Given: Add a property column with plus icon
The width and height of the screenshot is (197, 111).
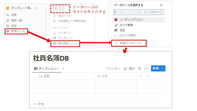Looking at the screenshot, I should click(x=141, y=76).
